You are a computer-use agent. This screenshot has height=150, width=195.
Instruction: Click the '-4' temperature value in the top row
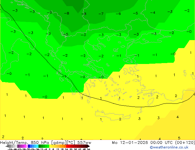click(153, 13)
